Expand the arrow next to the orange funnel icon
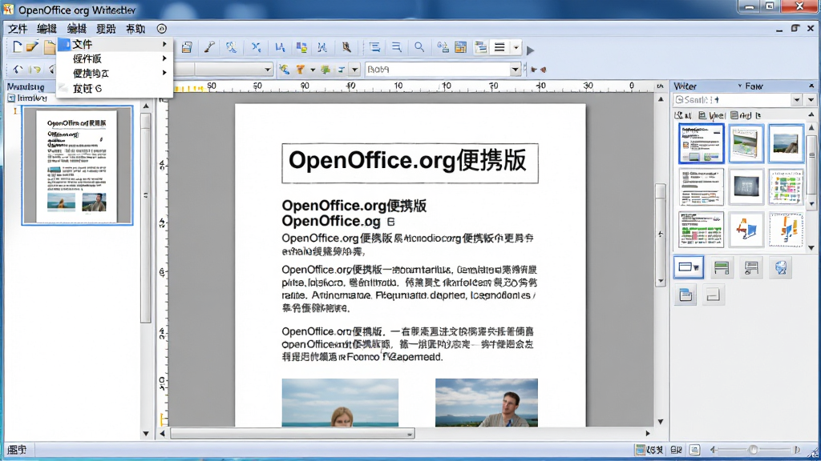This screenshot has height=461, width=821. click(x=313, y=70)
